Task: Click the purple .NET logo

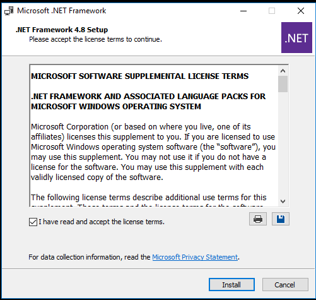Action: pos(296,37)
